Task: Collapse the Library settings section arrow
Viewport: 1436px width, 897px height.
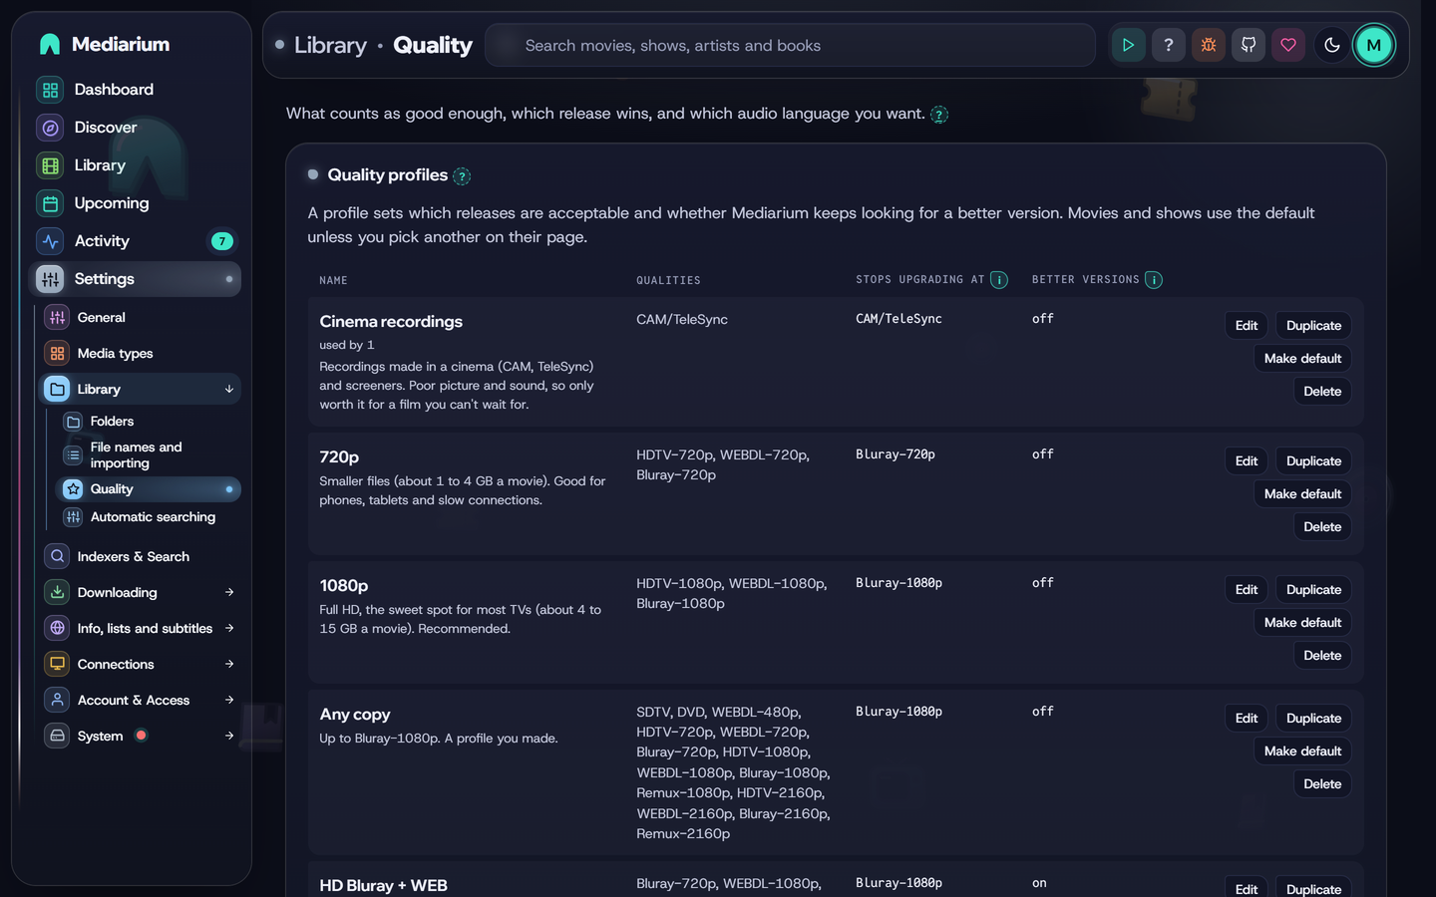Action: click(229, 390)
